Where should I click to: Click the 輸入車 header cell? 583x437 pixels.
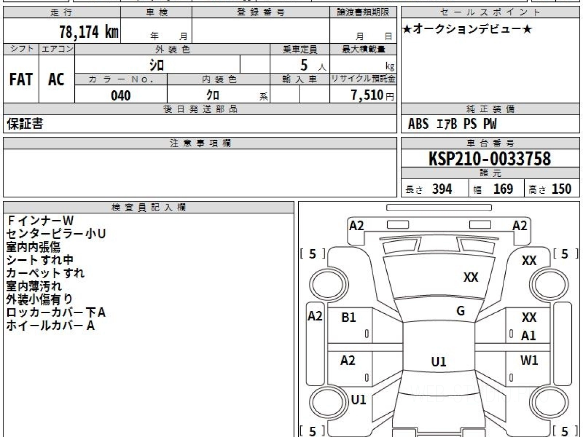tap(300, 79)
